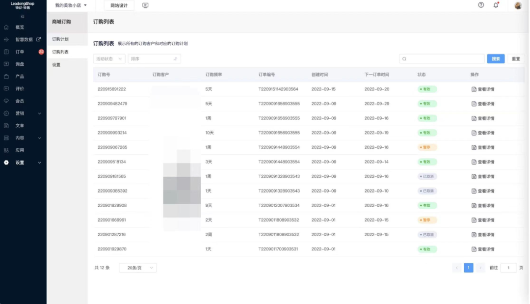530x304 pixels.
Task: Go to 产品 in the sidebar
Action: [20, 77]
